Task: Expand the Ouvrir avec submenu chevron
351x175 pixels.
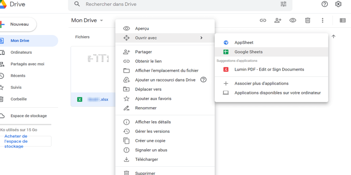Action: point(201,38)
